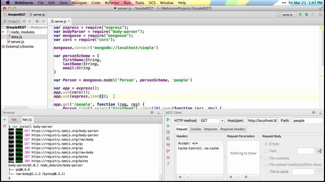Open the Project view selector dropdown
This screenshot has height=182, width=325.
point(12,21)
